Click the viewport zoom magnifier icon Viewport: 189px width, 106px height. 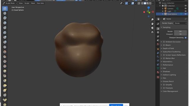tap(152, 19)
